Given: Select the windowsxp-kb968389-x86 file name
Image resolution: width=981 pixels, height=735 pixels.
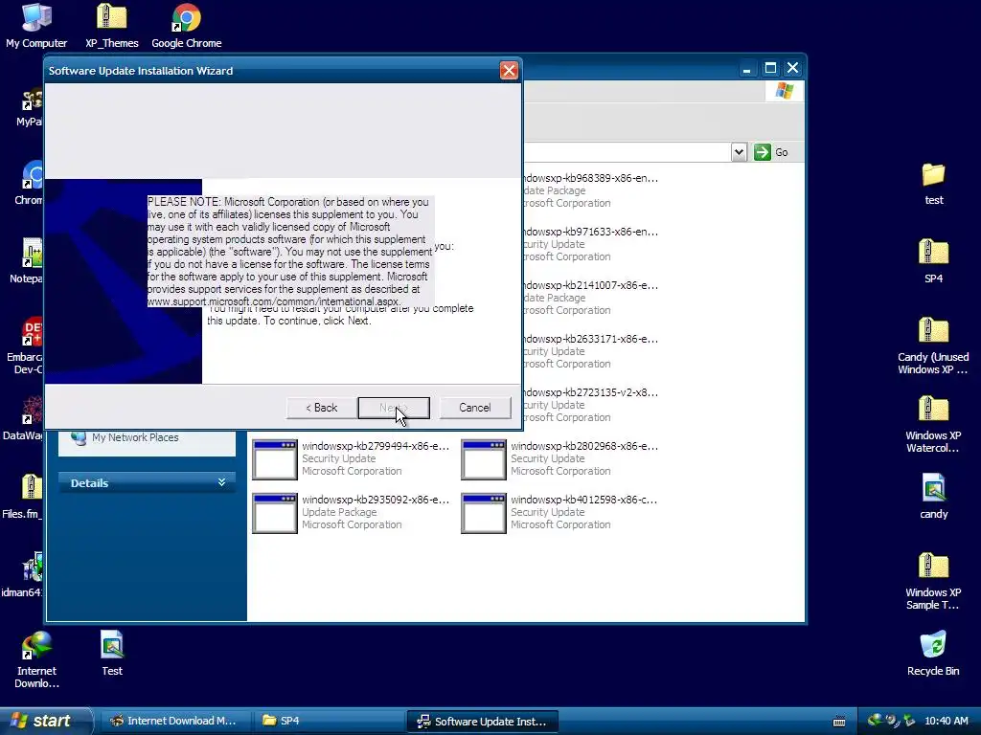Looking at the screenshot, I should (589, 178).
